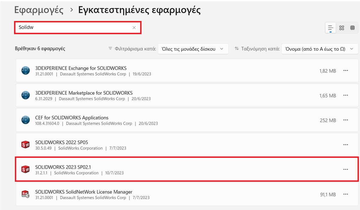Click the CEF for SOLIDWORKS Applications icon
The width and height of the screenshot is (360, 210).
pos(25,120)
